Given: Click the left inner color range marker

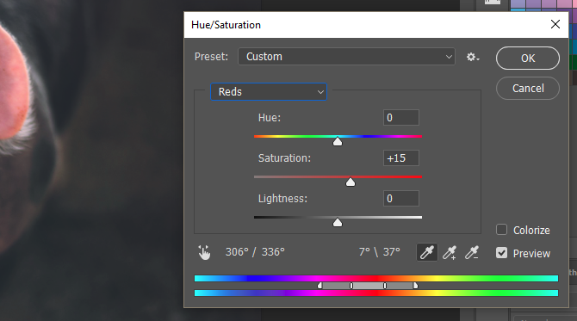Looking at the screenshot, I should (351, 286).
